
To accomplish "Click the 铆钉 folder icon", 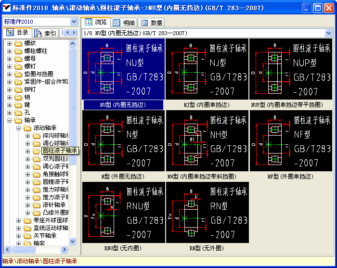I will 18,89.
